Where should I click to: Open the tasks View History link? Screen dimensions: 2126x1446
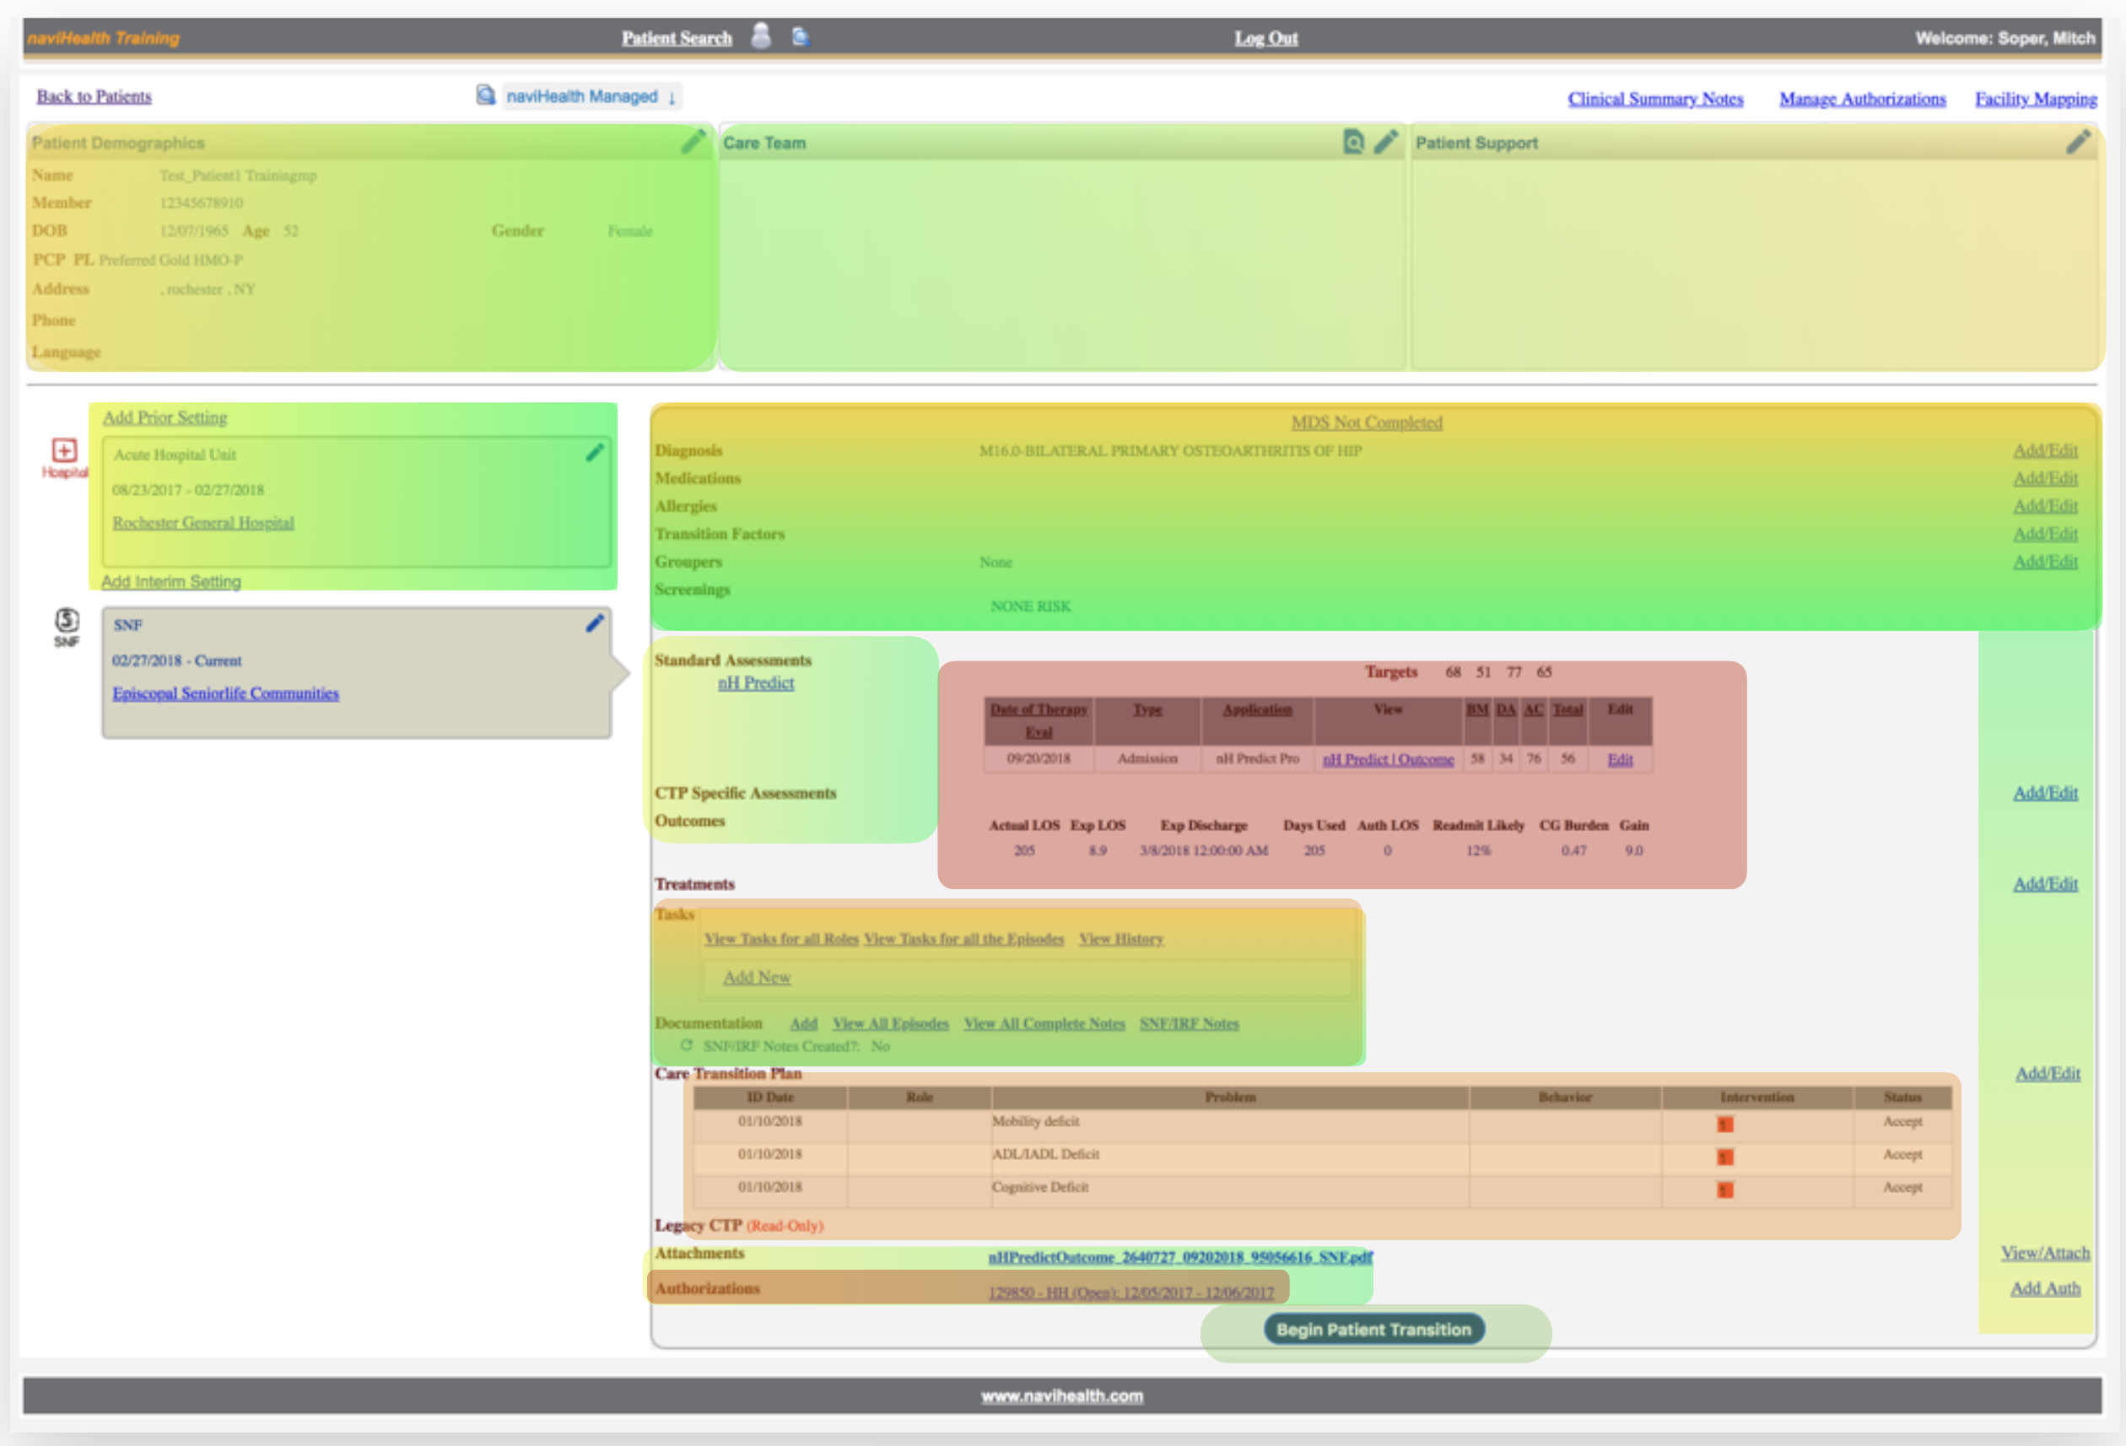tap(1120, 938)
